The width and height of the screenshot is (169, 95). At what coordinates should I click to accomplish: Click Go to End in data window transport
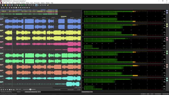(x=8, y=90)
